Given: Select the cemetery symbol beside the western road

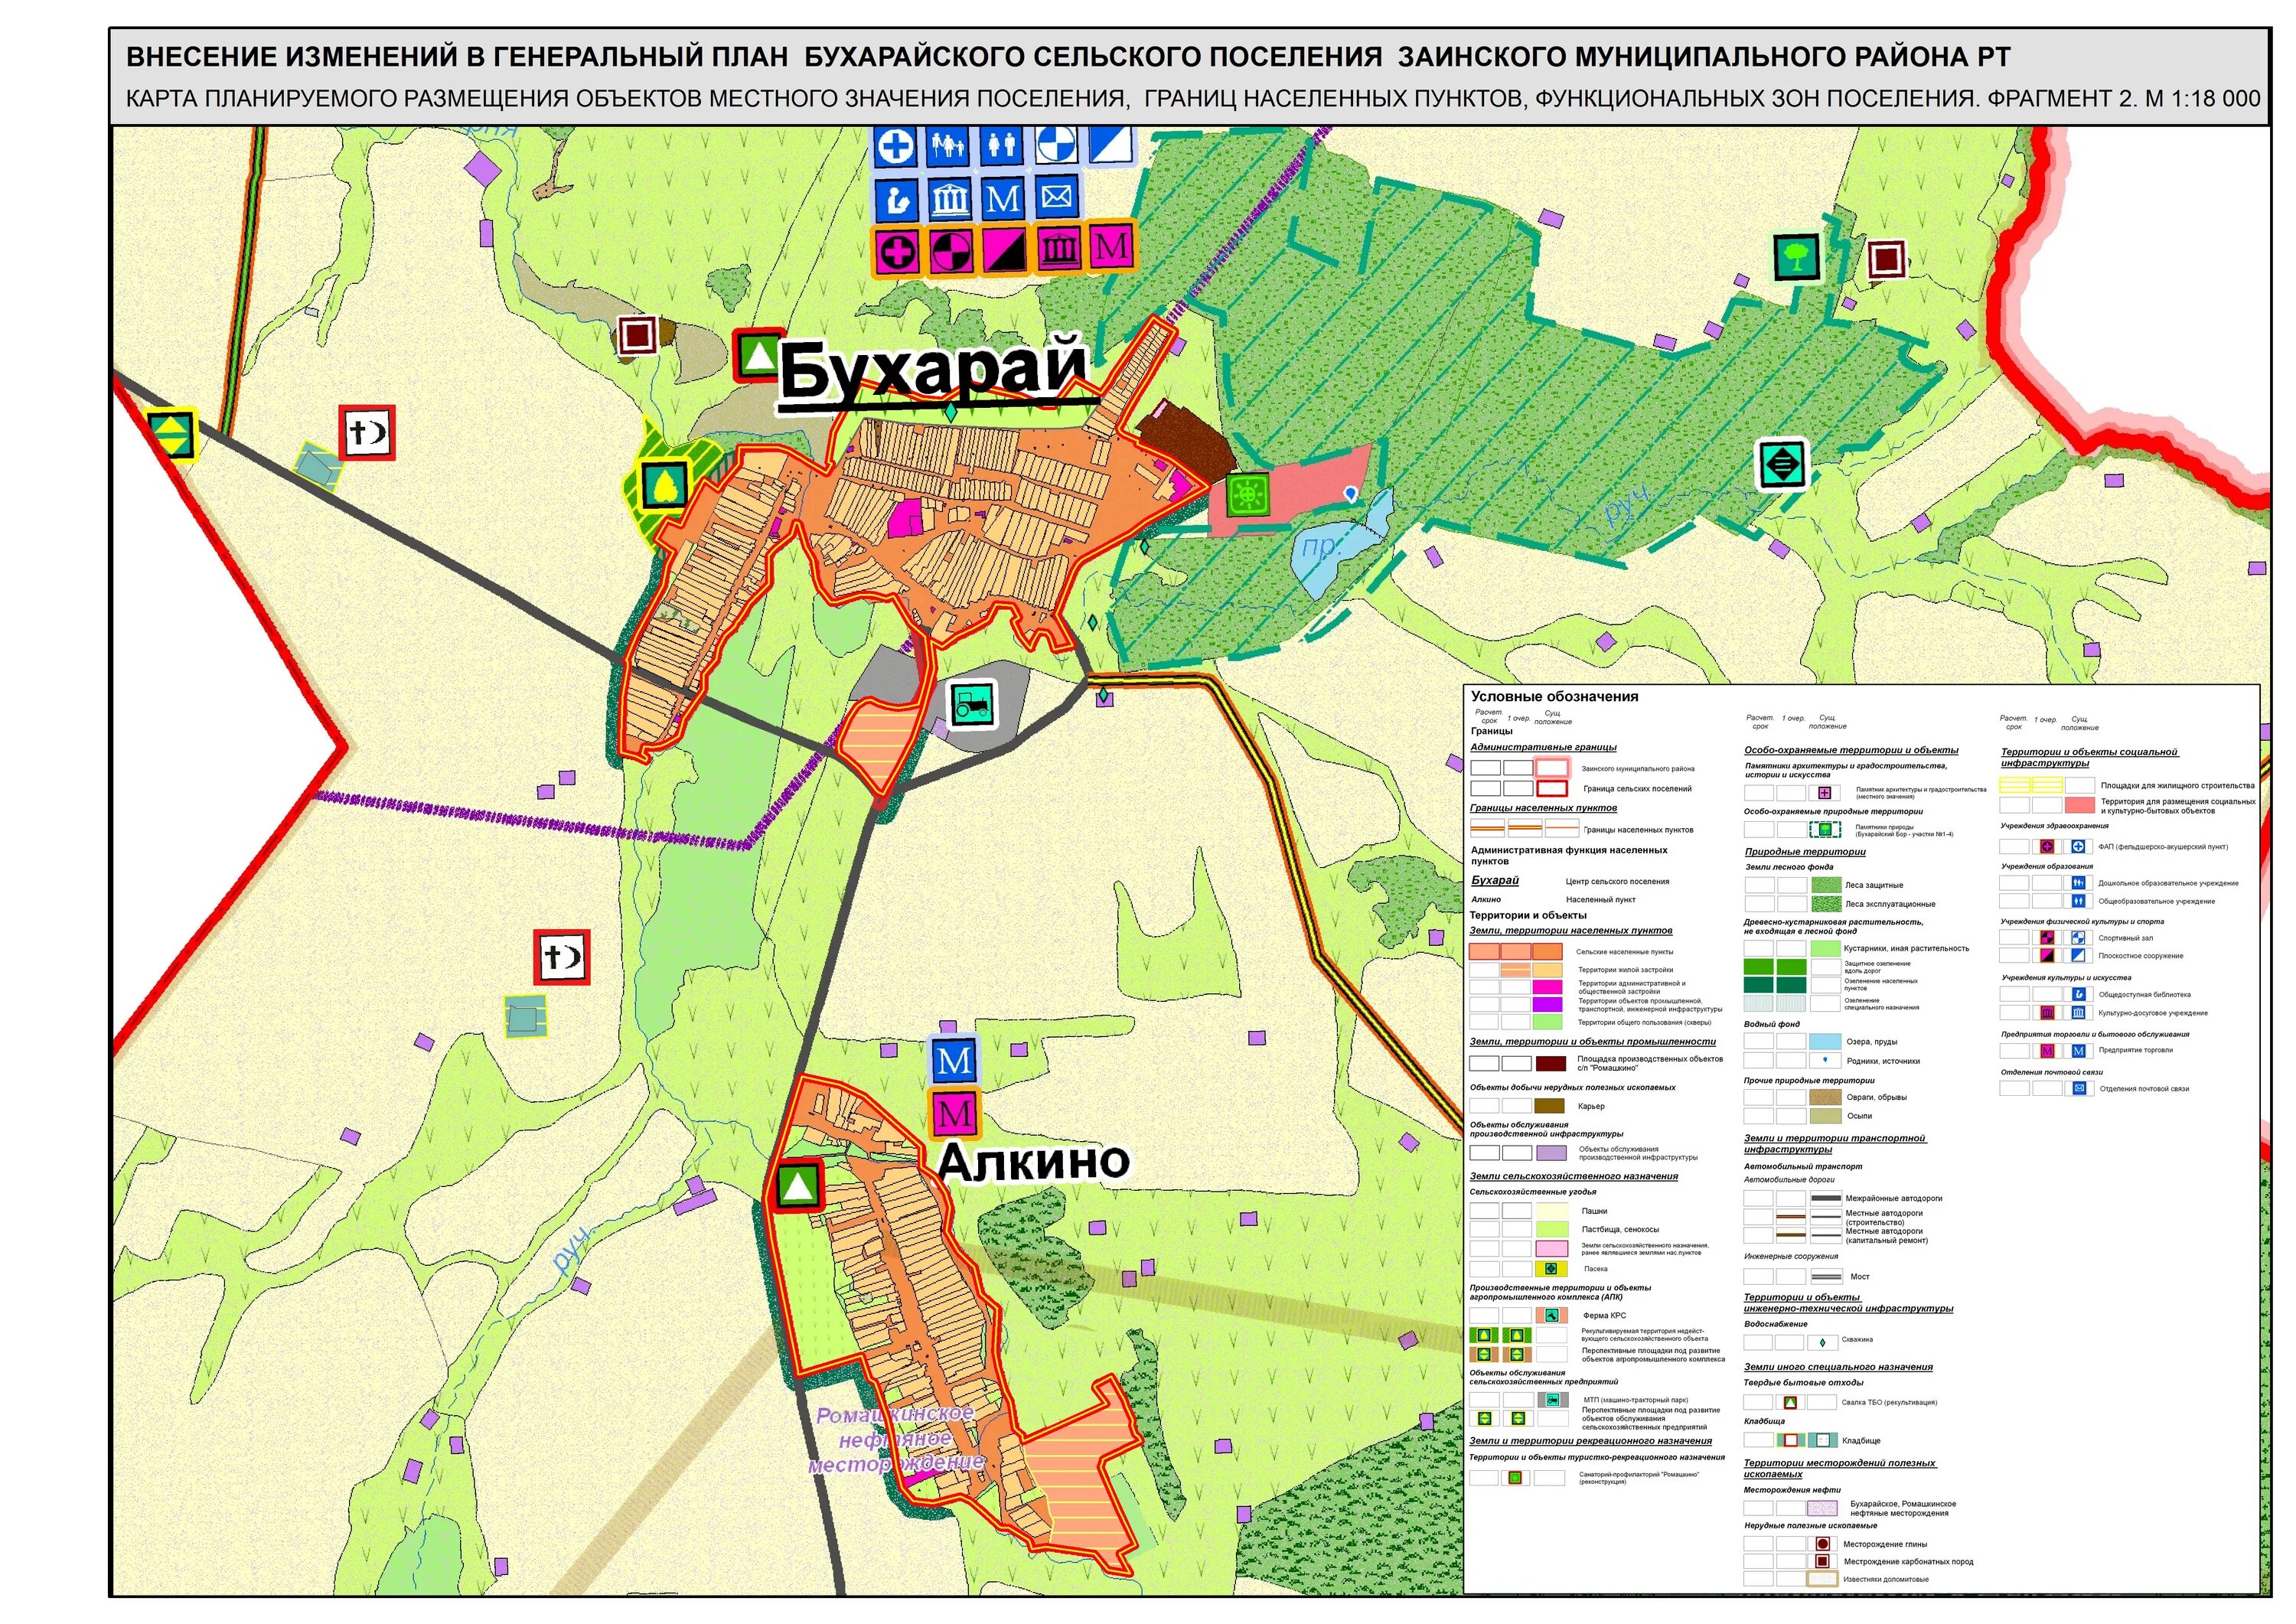Looking at the screenshot, I should (x=367, y=433).
